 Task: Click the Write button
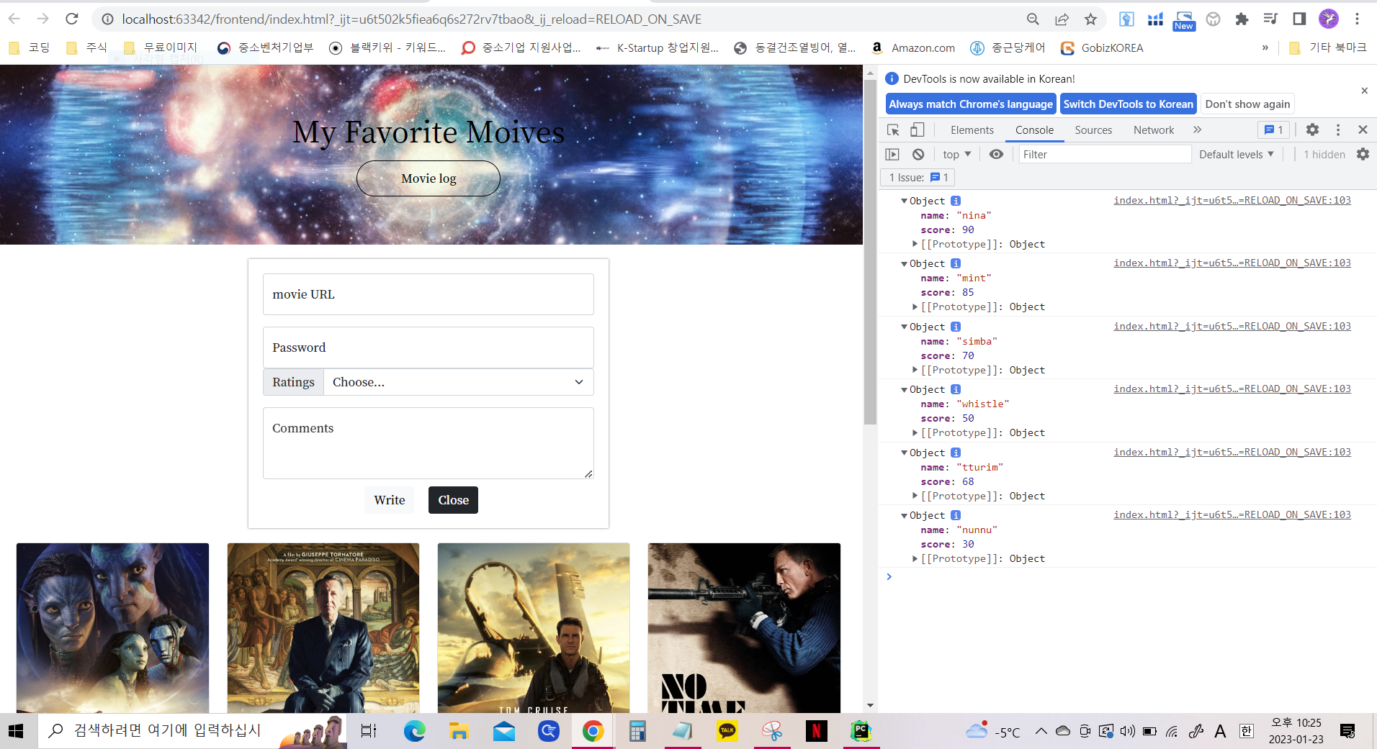(x=390, y=500)
